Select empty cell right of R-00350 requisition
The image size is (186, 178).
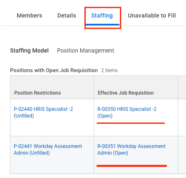click(182, 118)
